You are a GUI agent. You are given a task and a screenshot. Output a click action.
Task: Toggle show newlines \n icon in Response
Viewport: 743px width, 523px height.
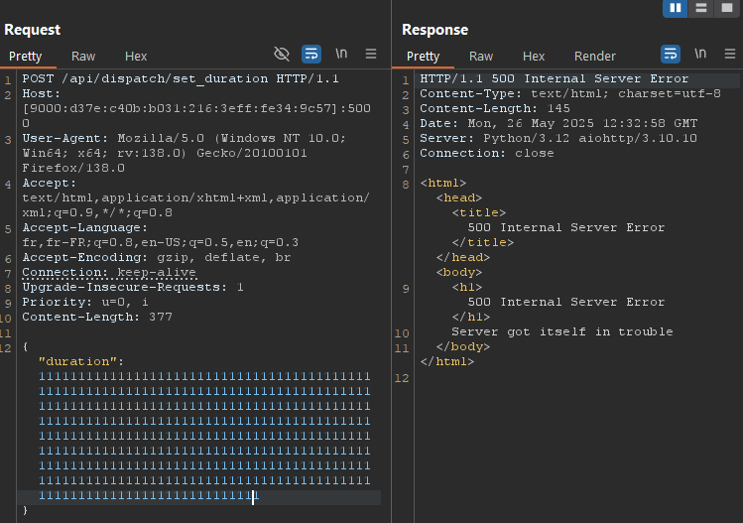[700, 54]
